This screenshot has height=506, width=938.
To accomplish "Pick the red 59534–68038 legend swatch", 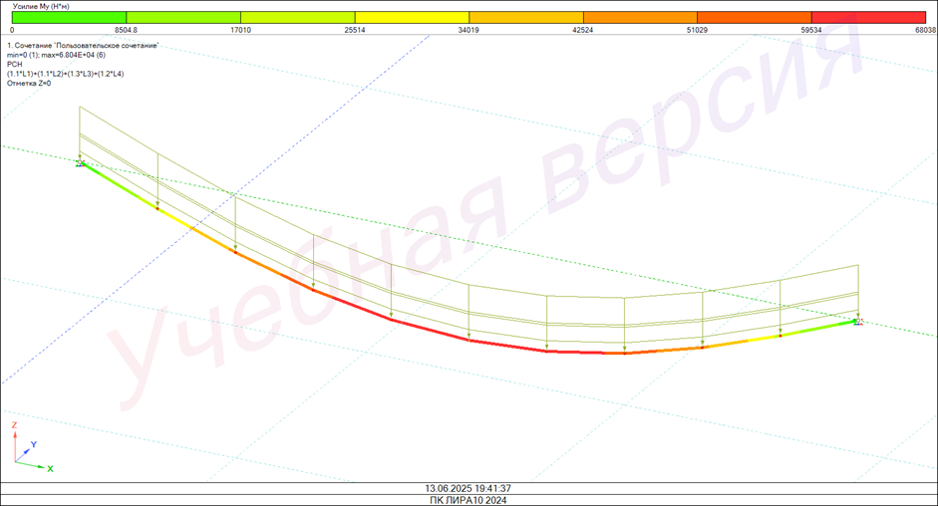I will click(868, 17).
